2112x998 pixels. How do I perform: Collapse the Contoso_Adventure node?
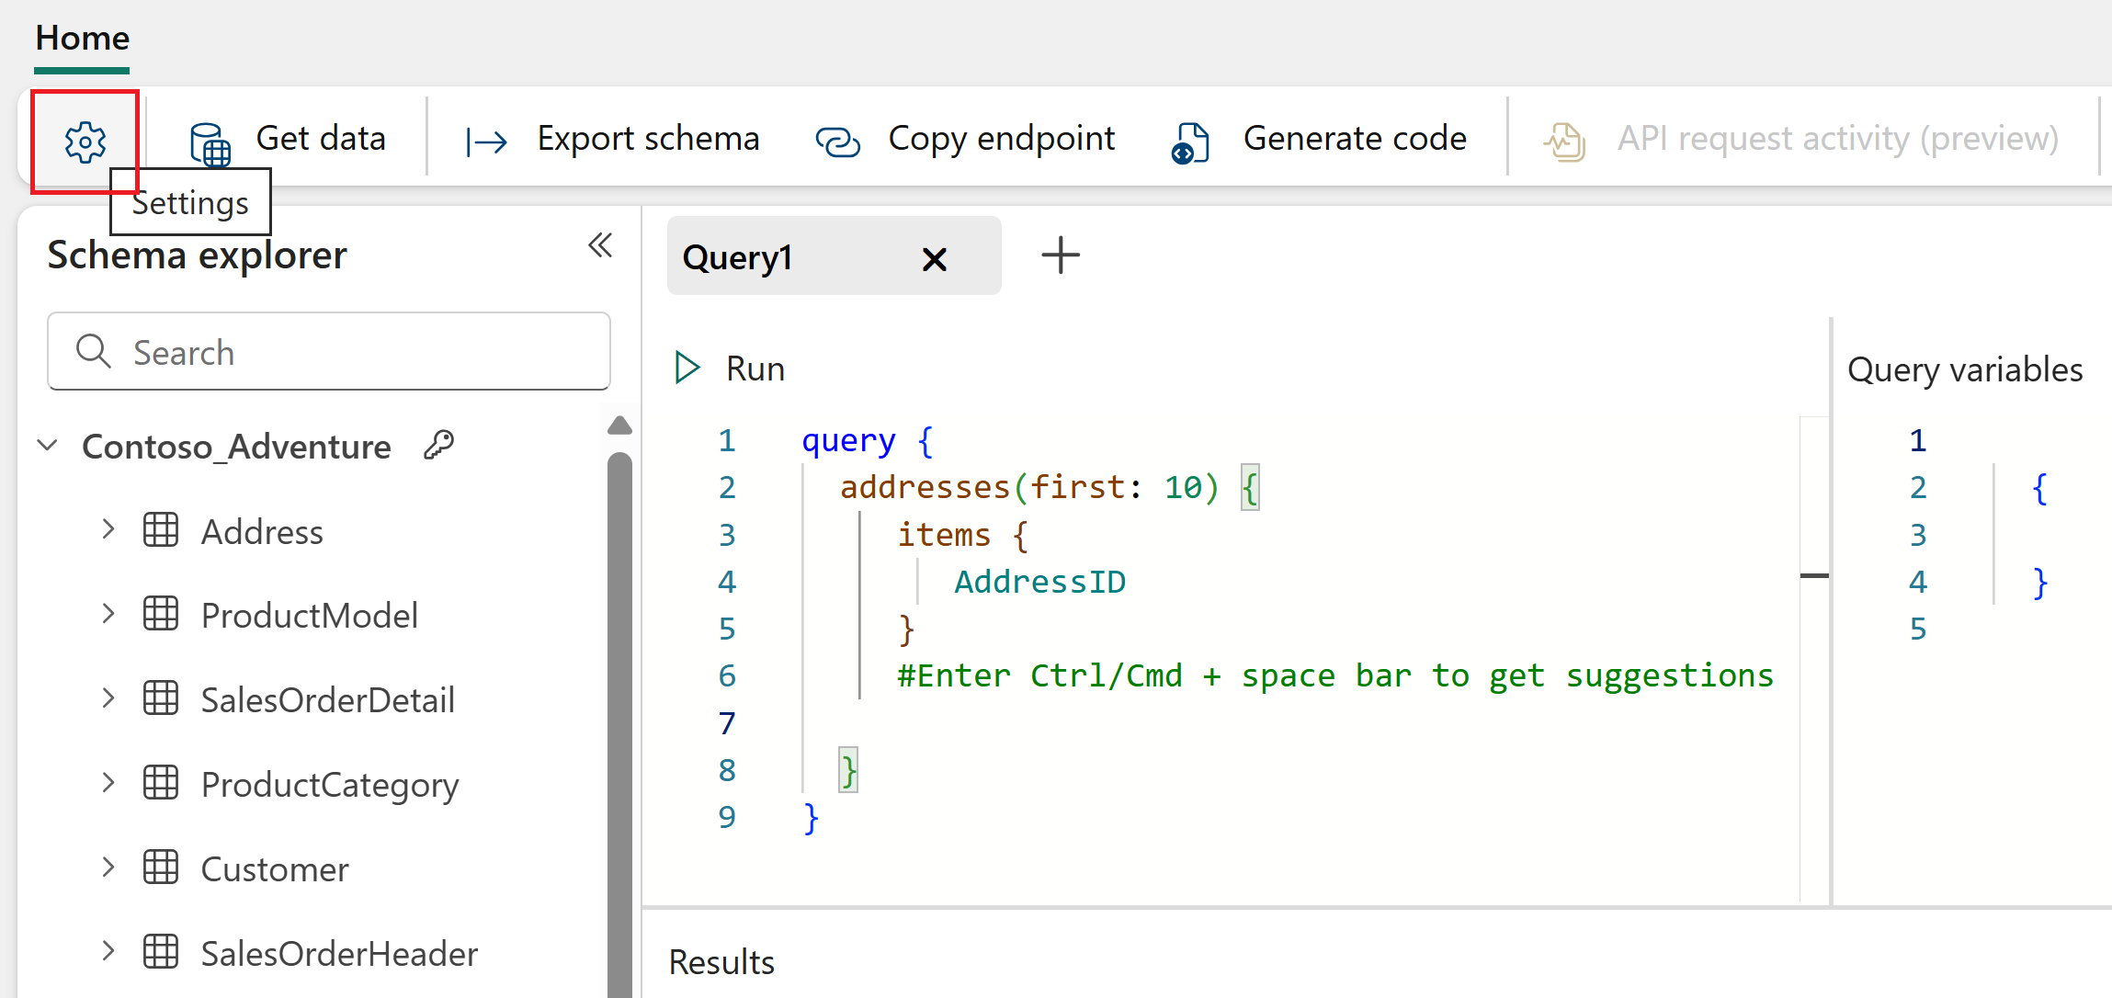click(48, 446)
